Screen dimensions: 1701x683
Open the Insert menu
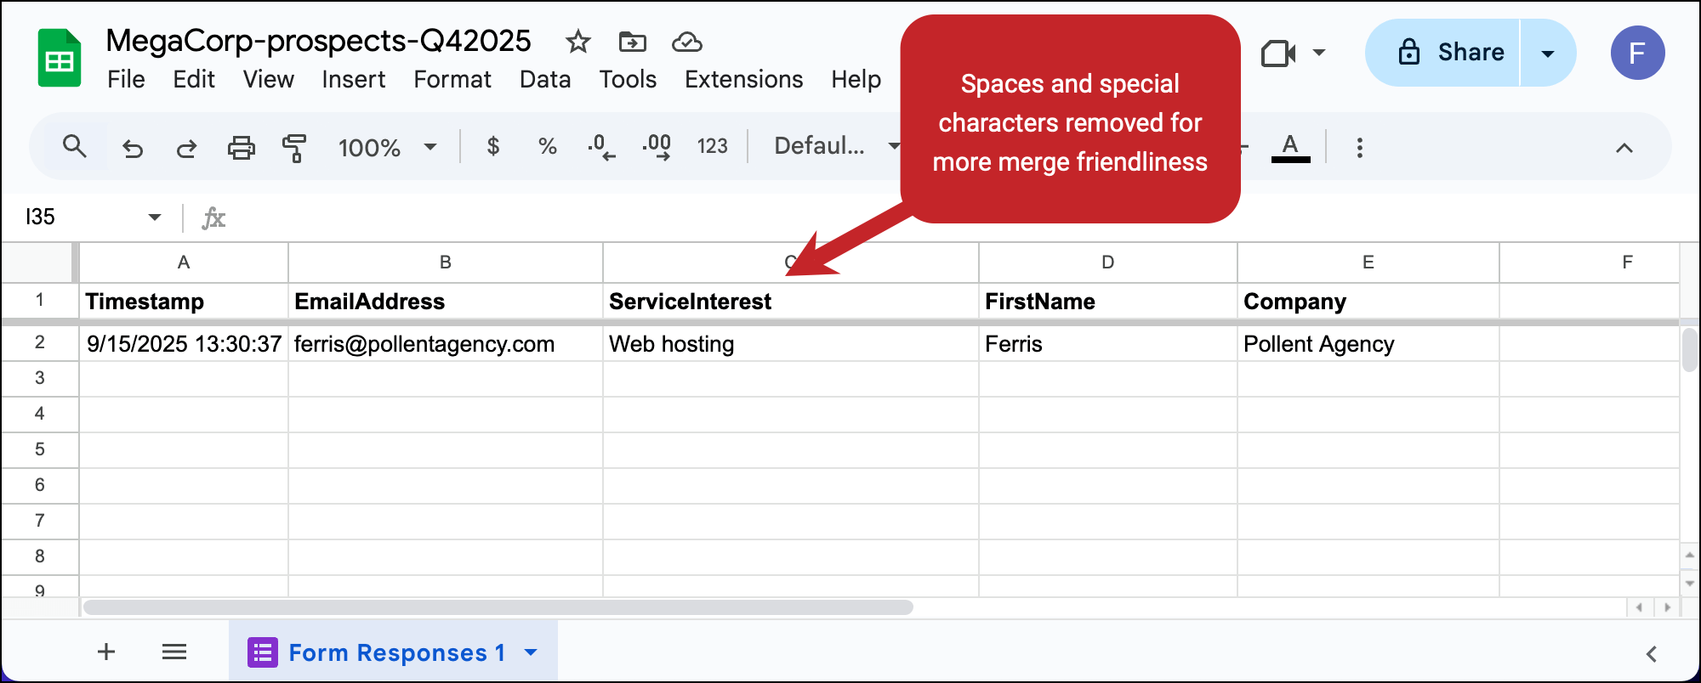pyautogui.click(x=354, y=80)
